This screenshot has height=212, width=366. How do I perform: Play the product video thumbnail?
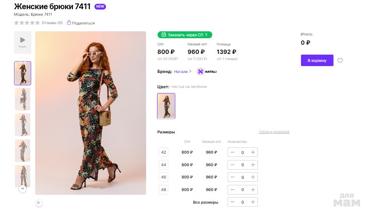point(23,42)
